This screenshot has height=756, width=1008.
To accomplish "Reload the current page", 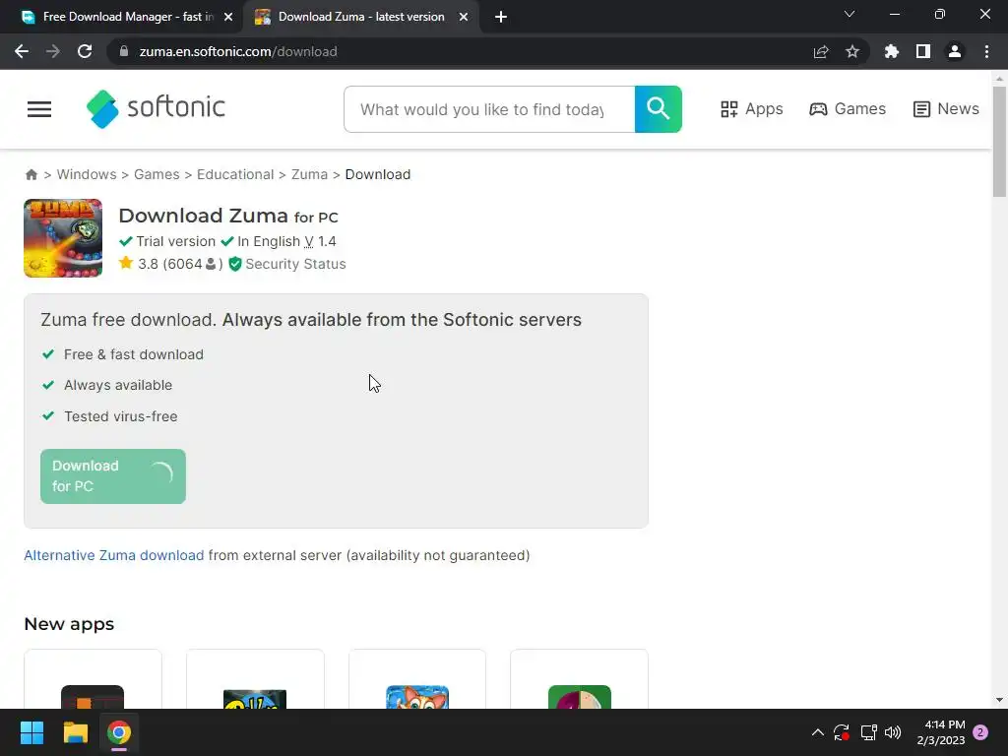I will pos(85,51).
